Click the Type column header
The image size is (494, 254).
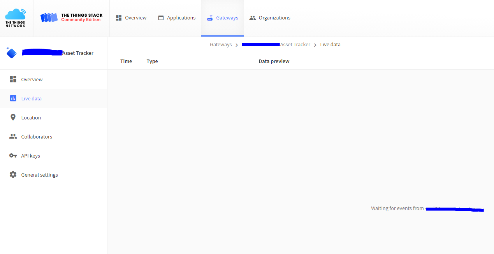(x=152, y=61)
